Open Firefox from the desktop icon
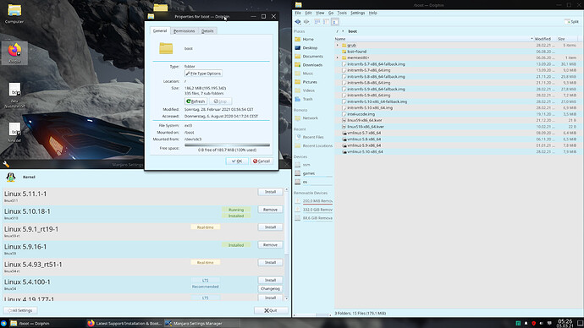 click(14, 52)
